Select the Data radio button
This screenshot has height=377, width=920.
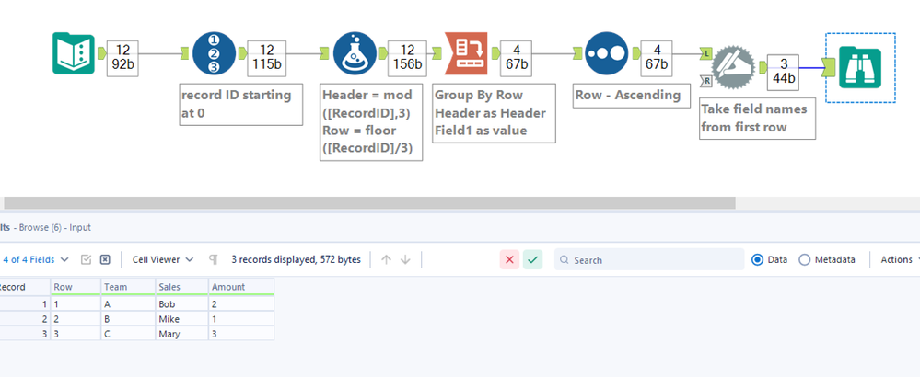pos(759,260)
